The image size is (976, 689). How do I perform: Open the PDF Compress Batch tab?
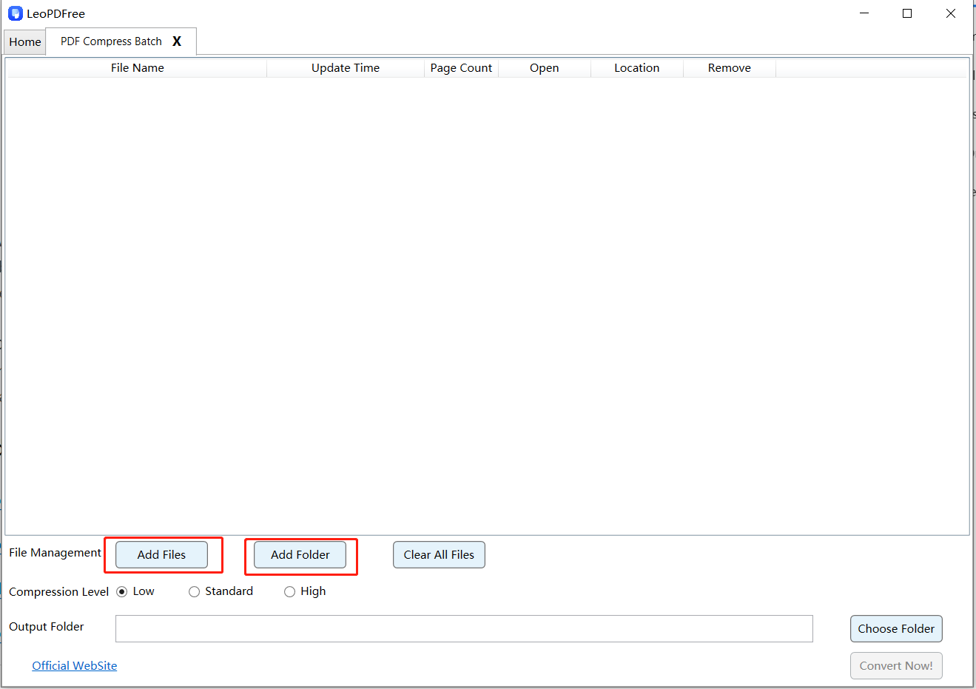point(111,42)
